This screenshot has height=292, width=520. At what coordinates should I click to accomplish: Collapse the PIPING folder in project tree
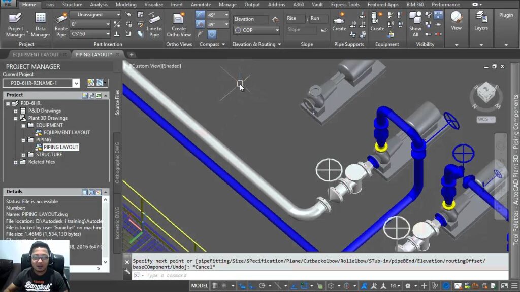[23, 140]
